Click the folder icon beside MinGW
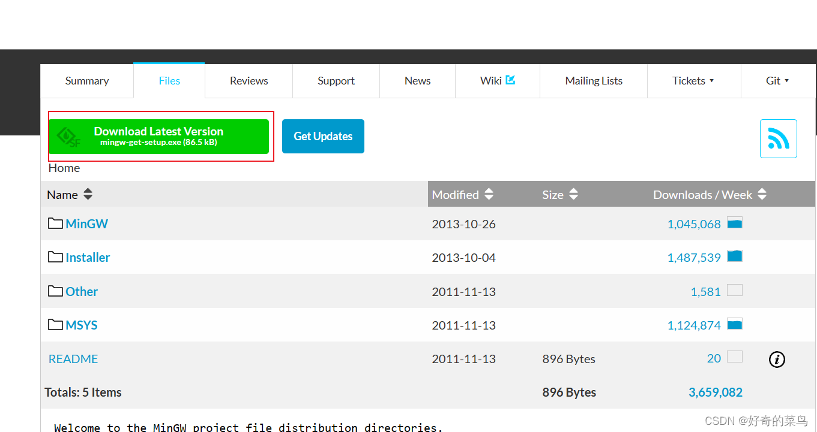The height and width of the screenshot is (432, 817). (55, 223)
